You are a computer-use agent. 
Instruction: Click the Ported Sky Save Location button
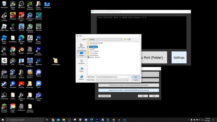point(129,90)
